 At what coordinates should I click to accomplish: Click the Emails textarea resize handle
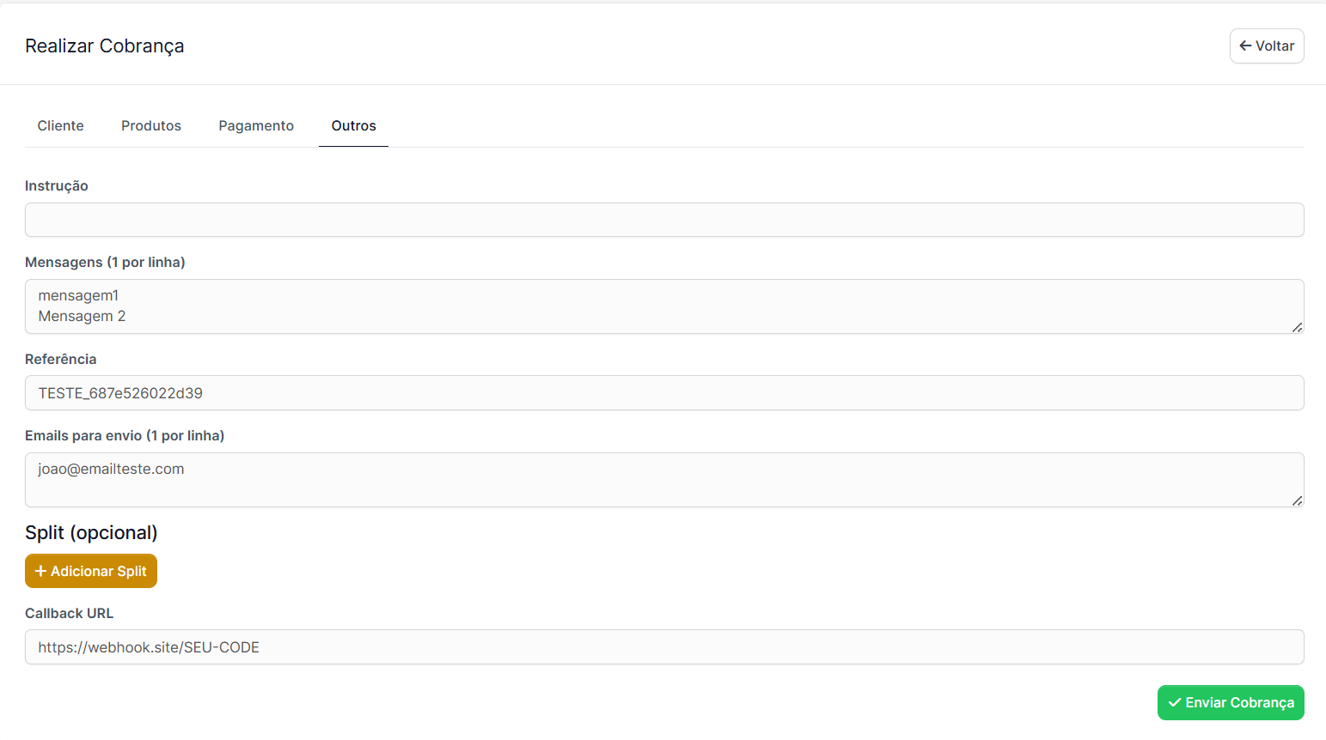point(1297,500)
